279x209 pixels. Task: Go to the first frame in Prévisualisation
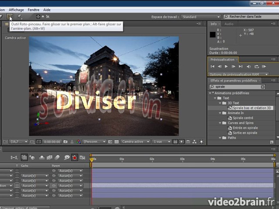[x=212, y=66]
